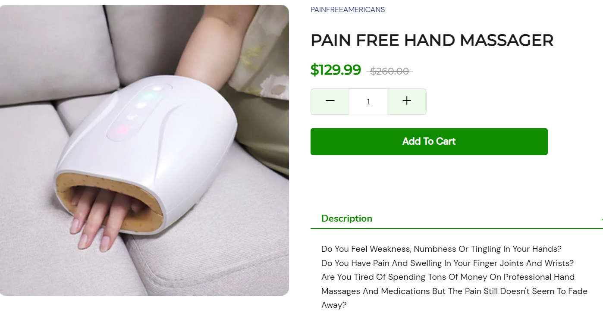Click the quantity number field
Viewport: 603px width, 313px height.
tap(368, 102)
